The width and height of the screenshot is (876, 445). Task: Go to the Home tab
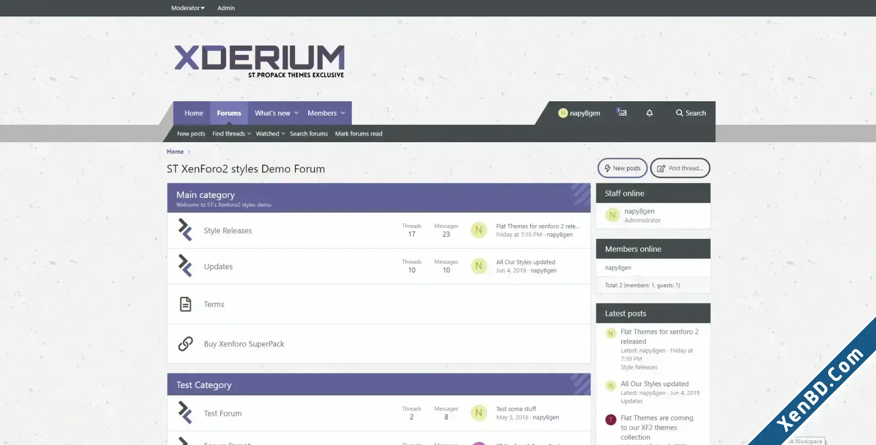[194, 113]
